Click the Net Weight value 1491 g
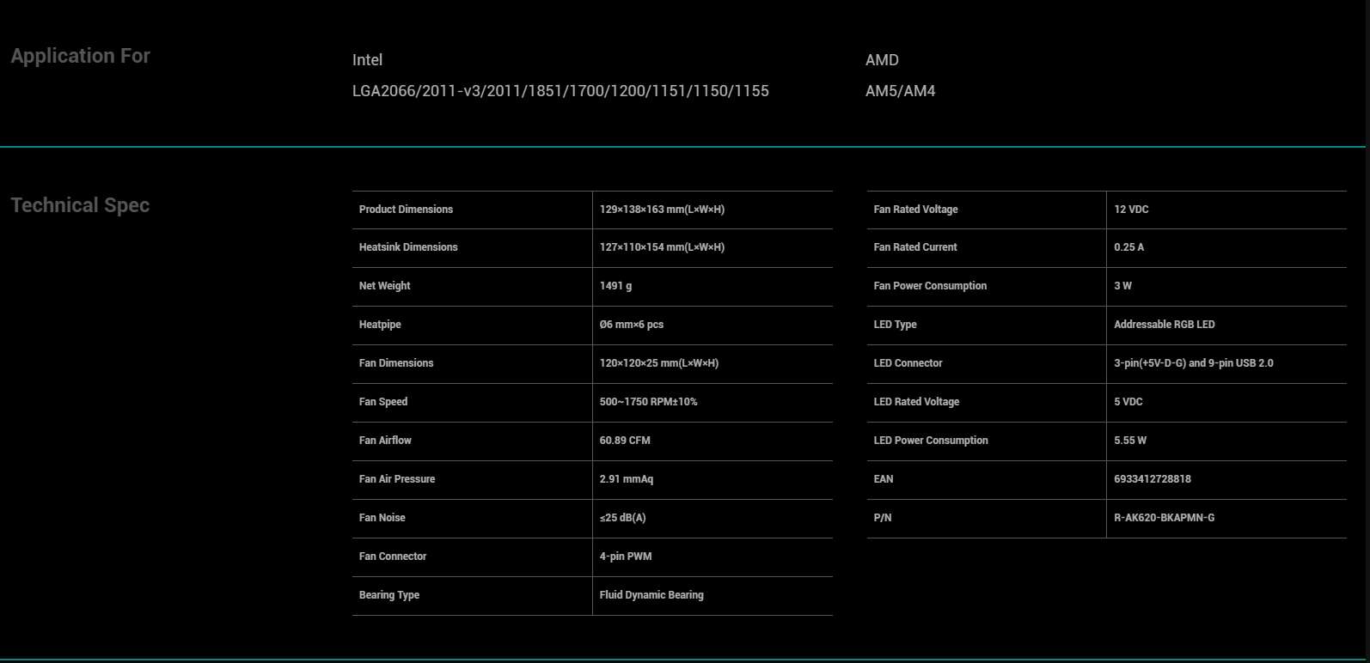Viewport: 1370px width, 663px height. (615, 286)
